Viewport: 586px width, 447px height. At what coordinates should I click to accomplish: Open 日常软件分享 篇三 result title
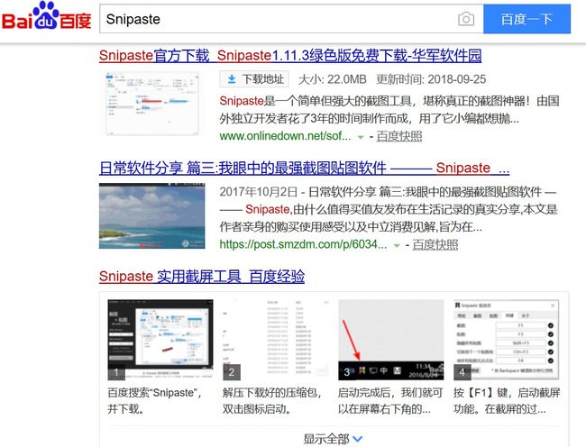click(x=304, y=168)
